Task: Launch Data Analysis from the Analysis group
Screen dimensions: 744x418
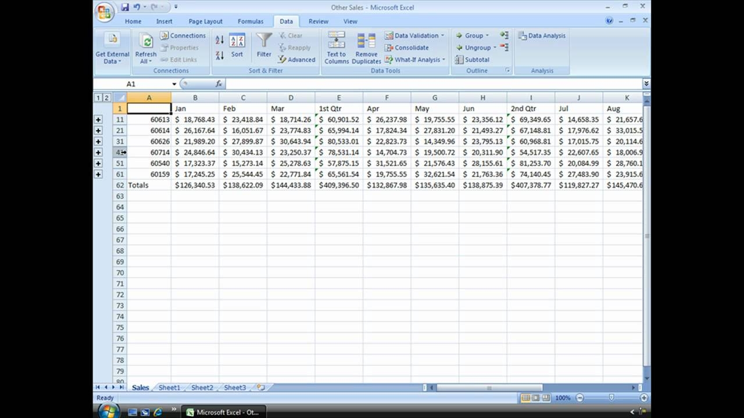Action: (x=542, y=35)
